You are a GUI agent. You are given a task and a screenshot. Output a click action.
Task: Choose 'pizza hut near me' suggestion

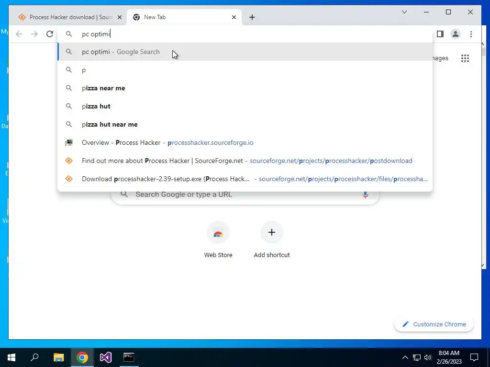point(245,124)
